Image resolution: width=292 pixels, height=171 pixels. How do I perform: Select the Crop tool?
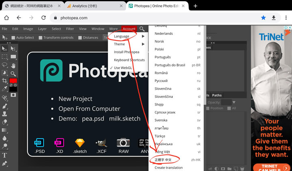tap(5, 81)
